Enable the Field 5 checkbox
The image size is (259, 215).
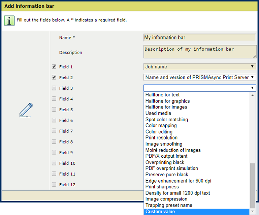[54, 110]
